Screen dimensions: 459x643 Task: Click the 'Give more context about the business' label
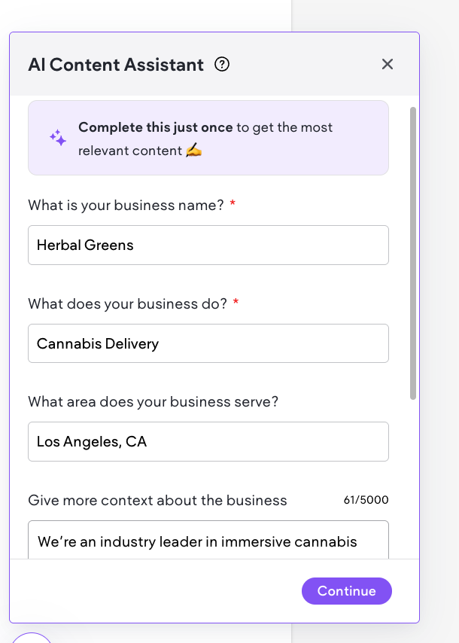tap(157, 501)
